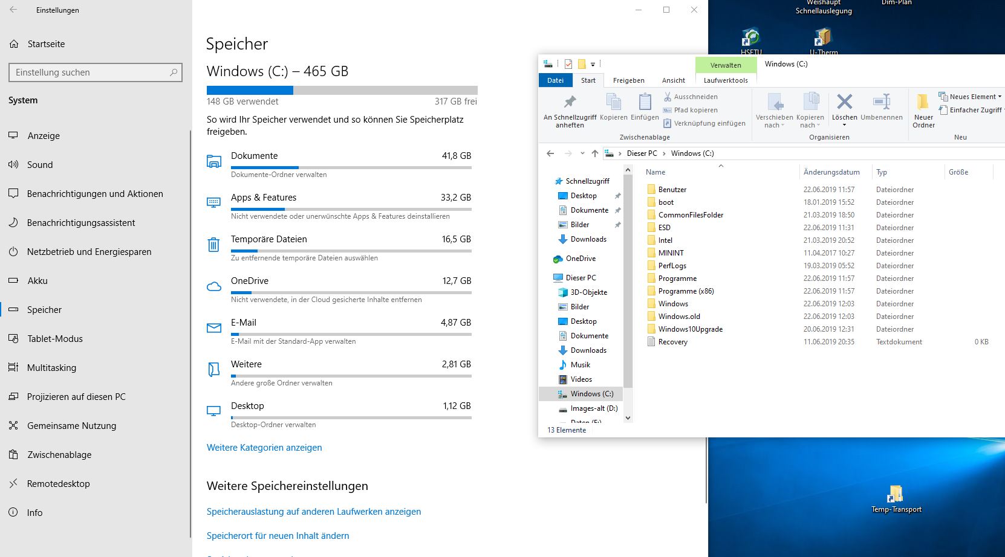Screen dimensions: 1005x557
Task: Click Kopieren in Explorer ribbon
Action: point(614,107)
